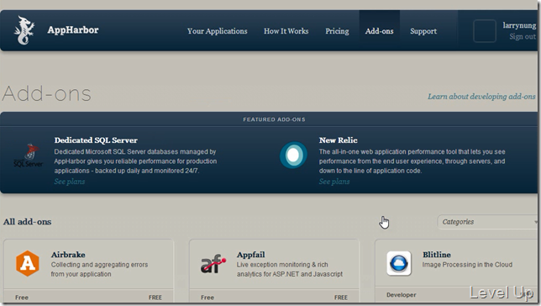Click the 'All add-ons' heading

(x=27, y=222)
